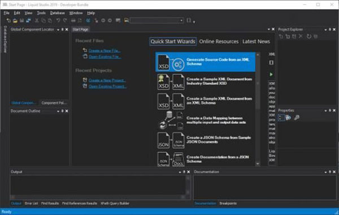Open the Global Component Locator panel dropdown arrow
Viewport: 339px width, 215px height.
58,29
